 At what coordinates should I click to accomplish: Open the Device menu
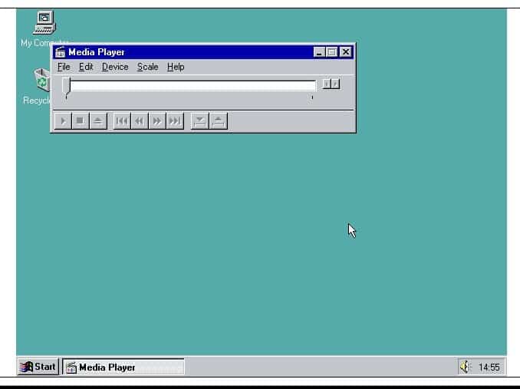click(115, 67)
